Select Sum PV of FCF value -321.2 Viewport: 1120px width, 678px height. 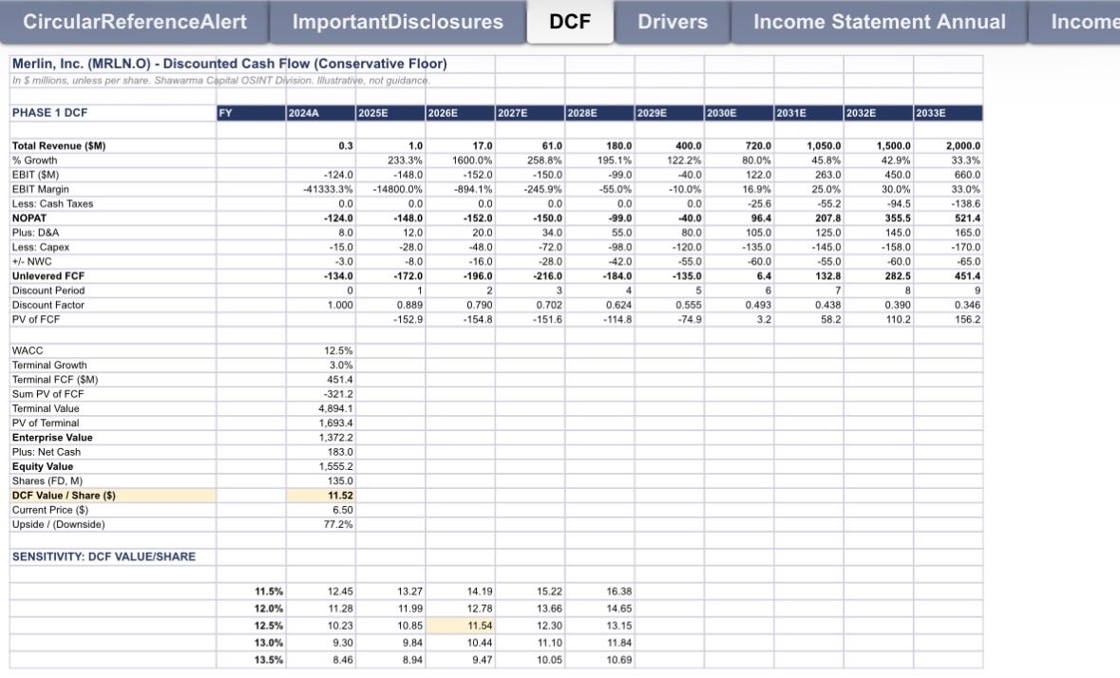pos(321,394)
